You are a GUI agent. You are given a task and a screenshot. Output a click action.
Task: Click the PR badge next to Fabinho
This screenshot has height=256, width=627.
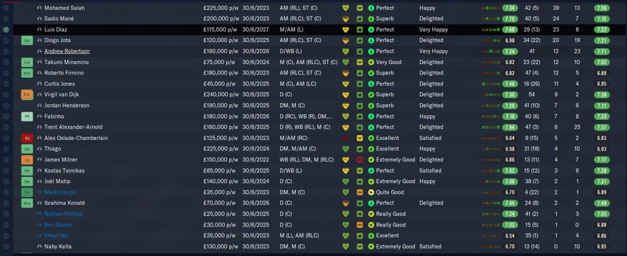pyautogui.click(x=27, y=116)
